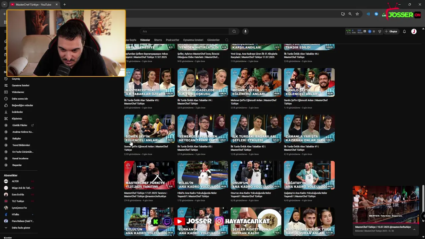Click the Shazam extension icon
Image resolution: width=425 pixels, height=239 pixels.
point(376,14)
